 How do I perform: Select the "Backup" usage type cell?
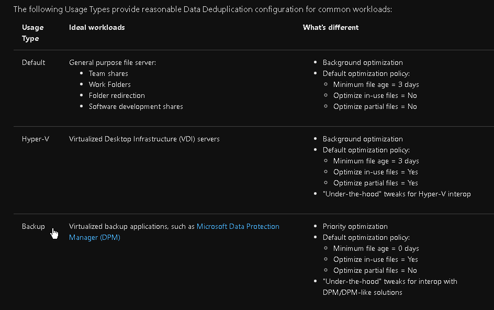click(33, 226)
